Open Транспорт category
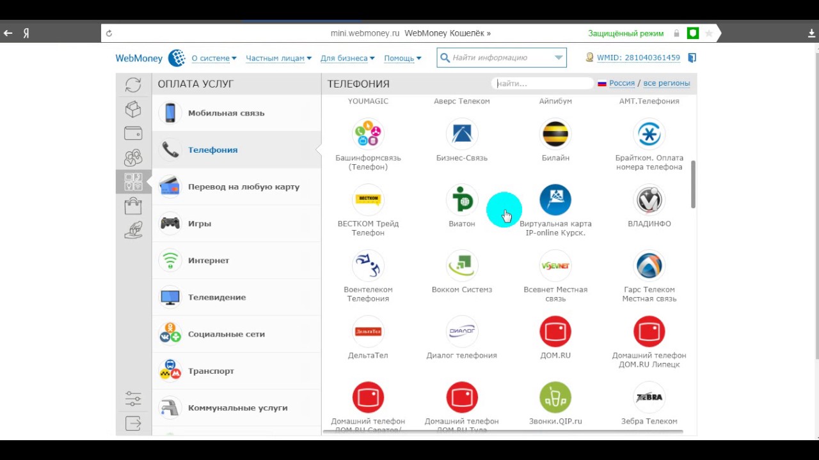Screen dimensions: 819x460 (237, 371)
